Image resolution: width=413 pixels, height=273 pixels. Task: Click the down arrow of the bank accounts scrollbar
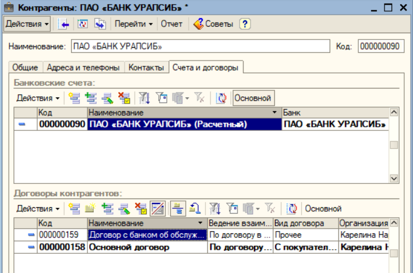(394, 179)
